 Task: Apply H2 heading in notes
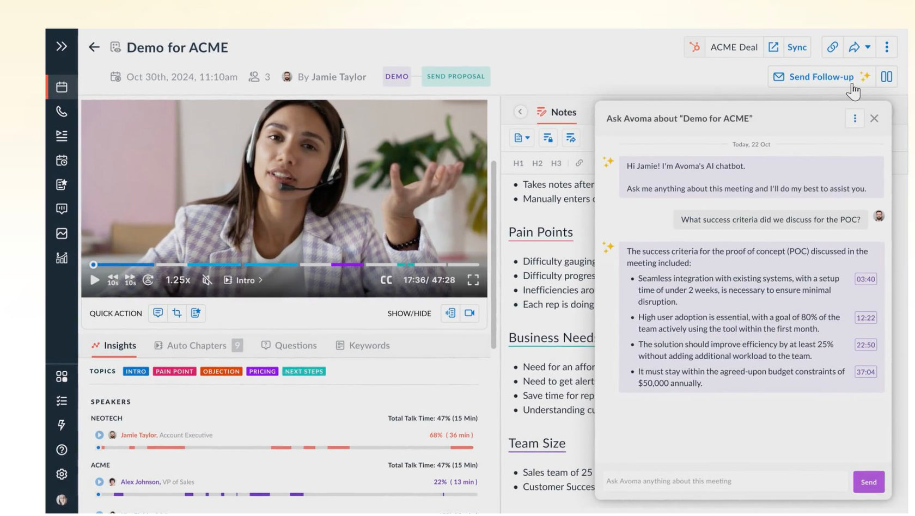[537, 163]
